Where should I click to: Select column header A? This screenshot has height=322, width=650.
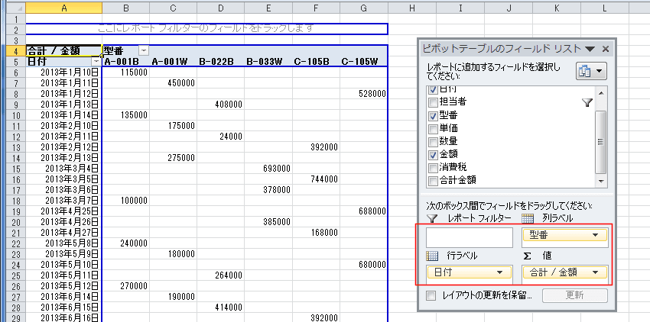click(63, 8)
